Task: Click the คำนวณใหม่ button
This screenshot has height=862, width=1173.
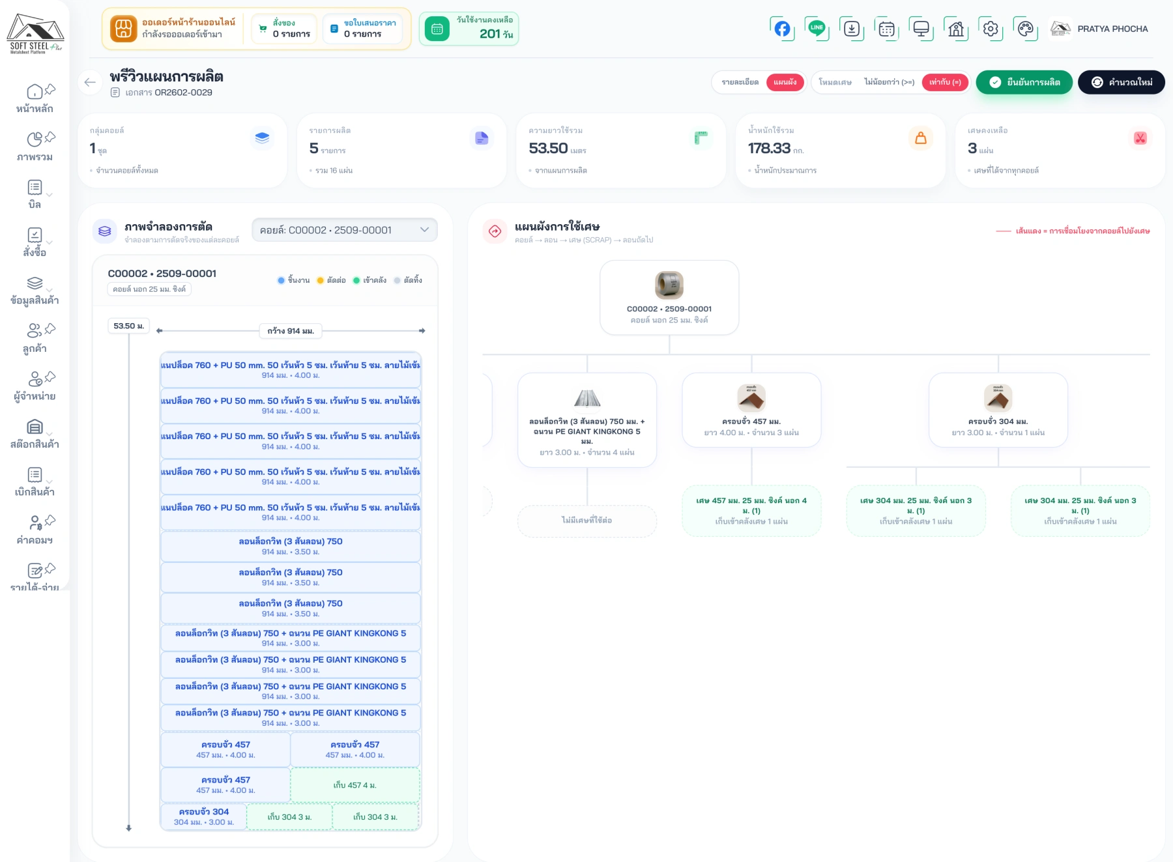Action: tap(1121, 82)
